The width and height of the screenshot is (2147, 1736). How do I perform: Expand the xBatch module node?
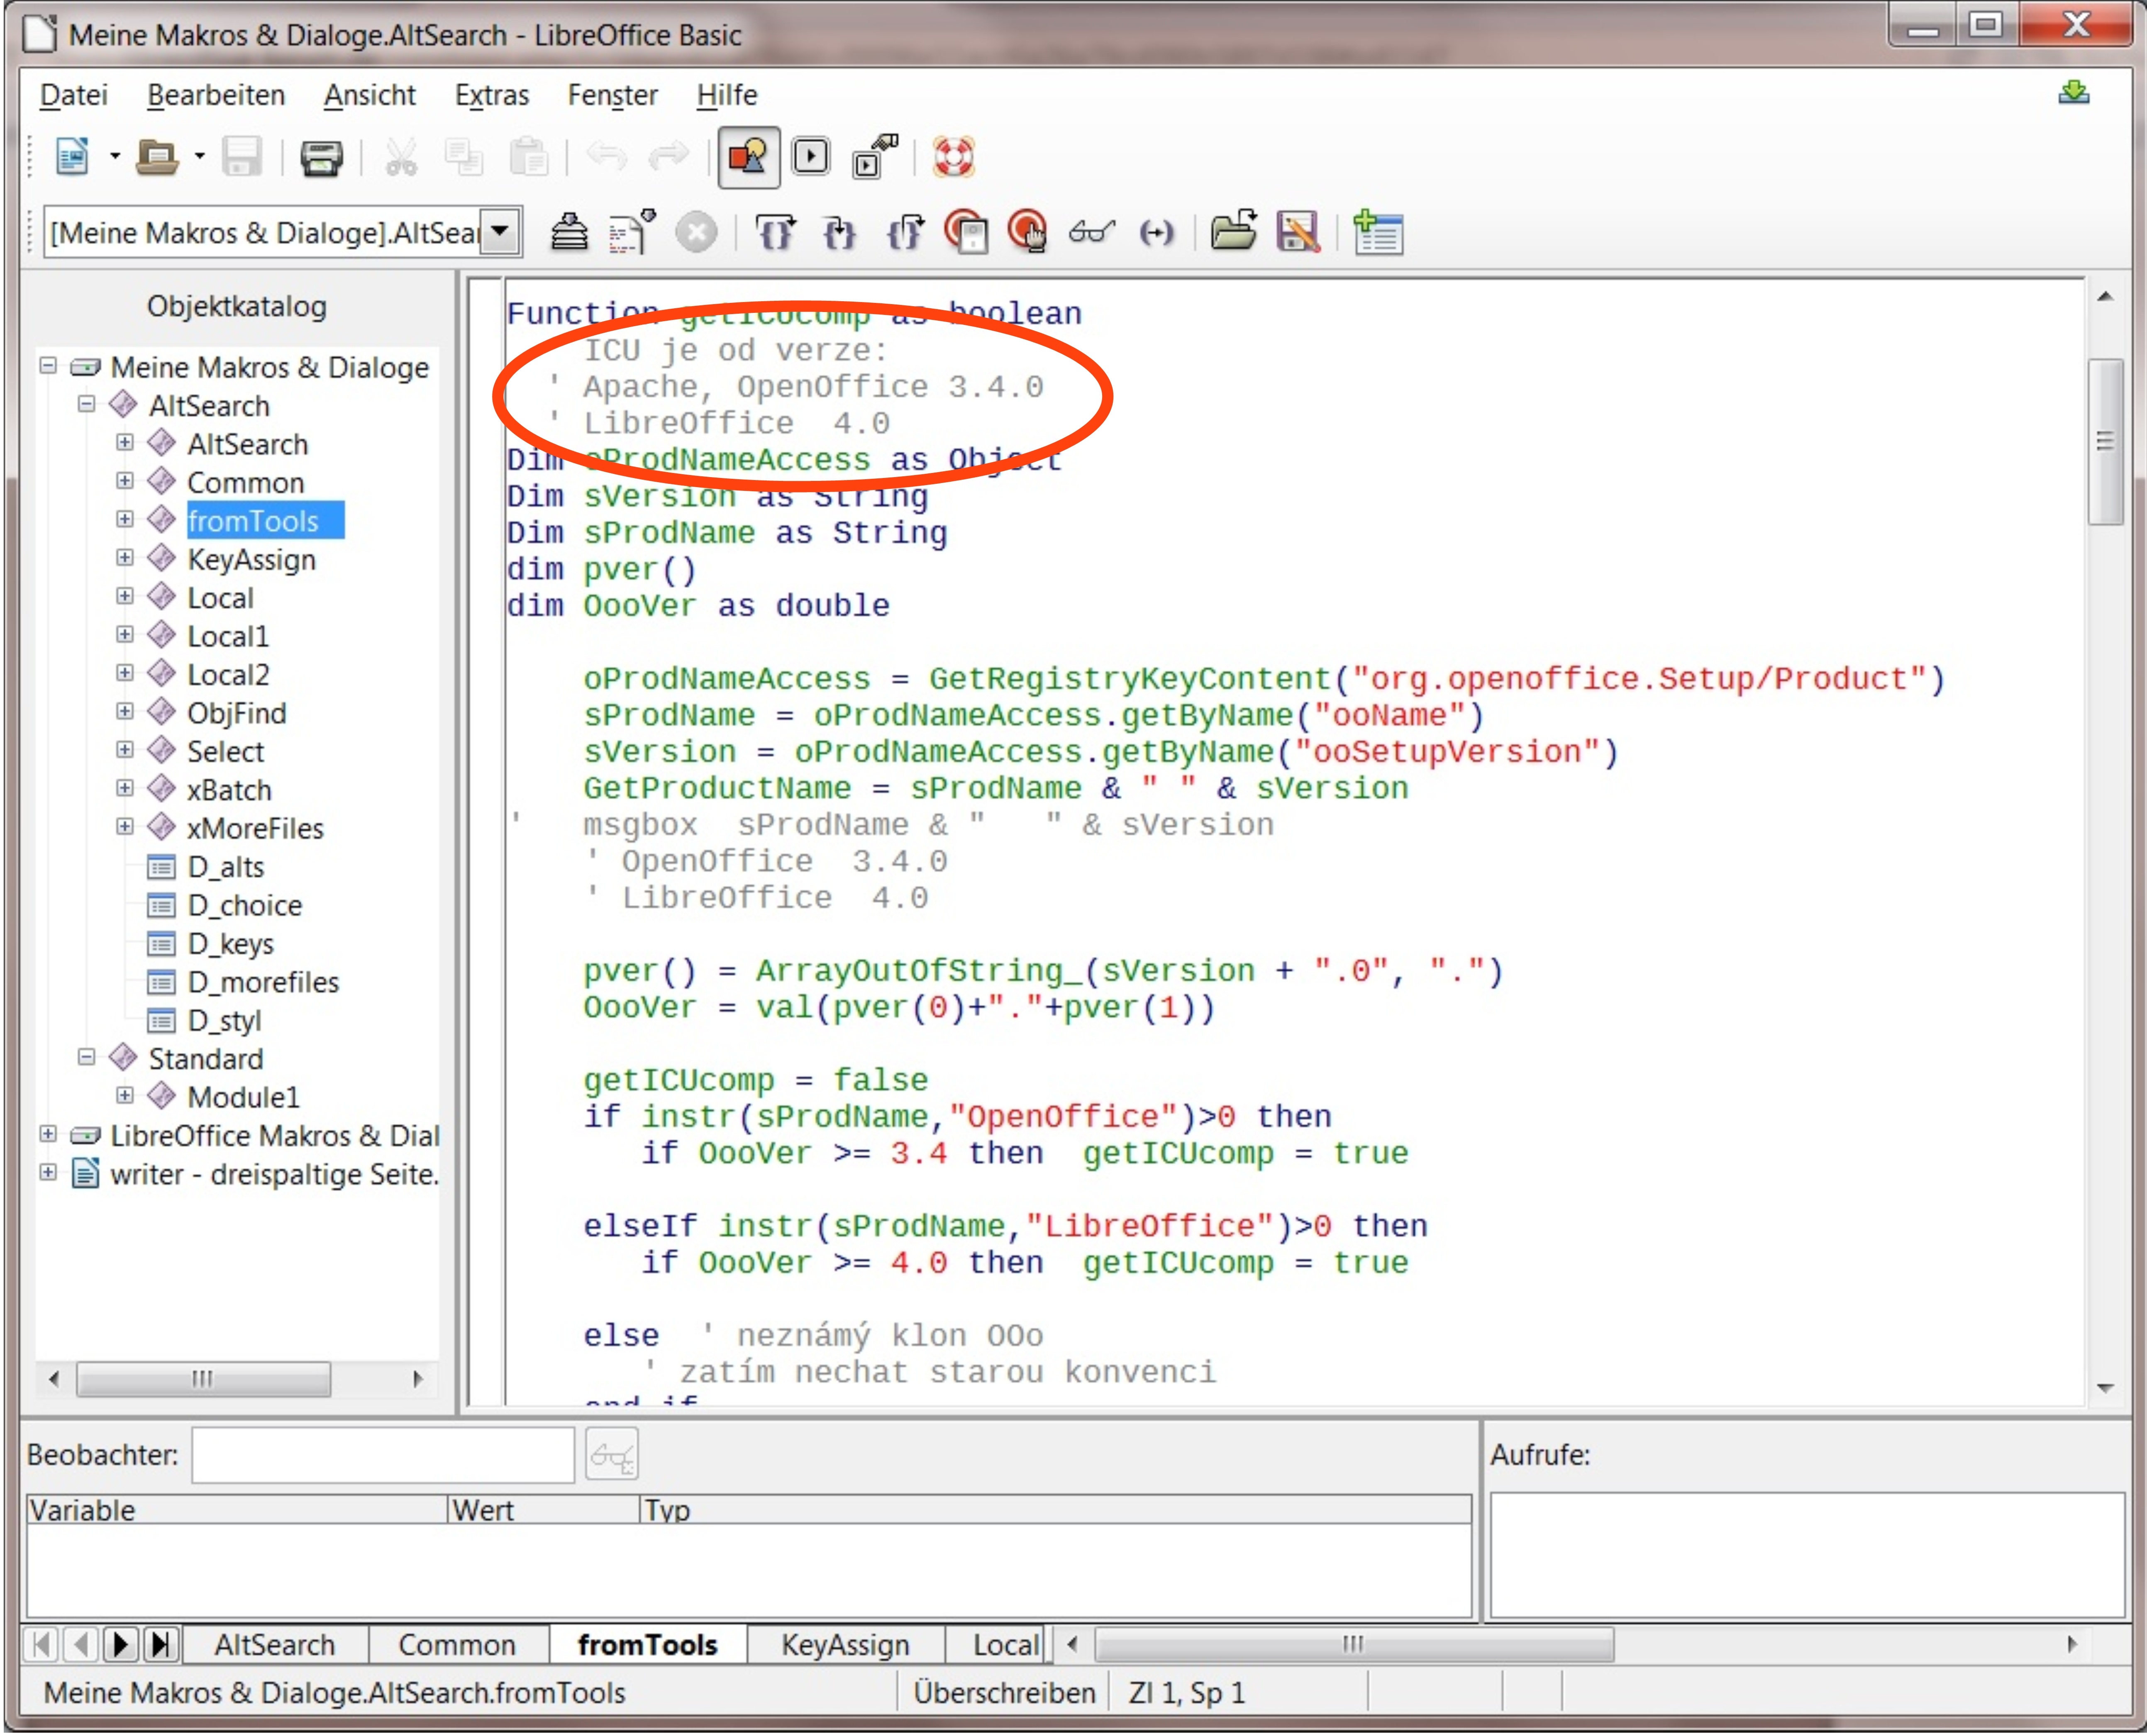point(124,788)
